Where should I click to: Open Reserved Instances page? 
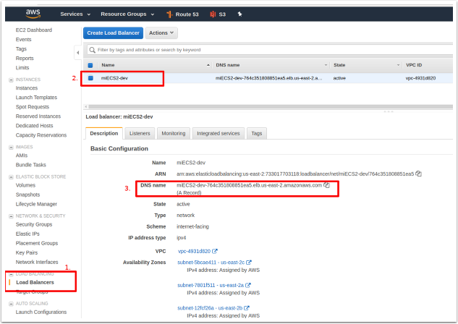[38, 116]
